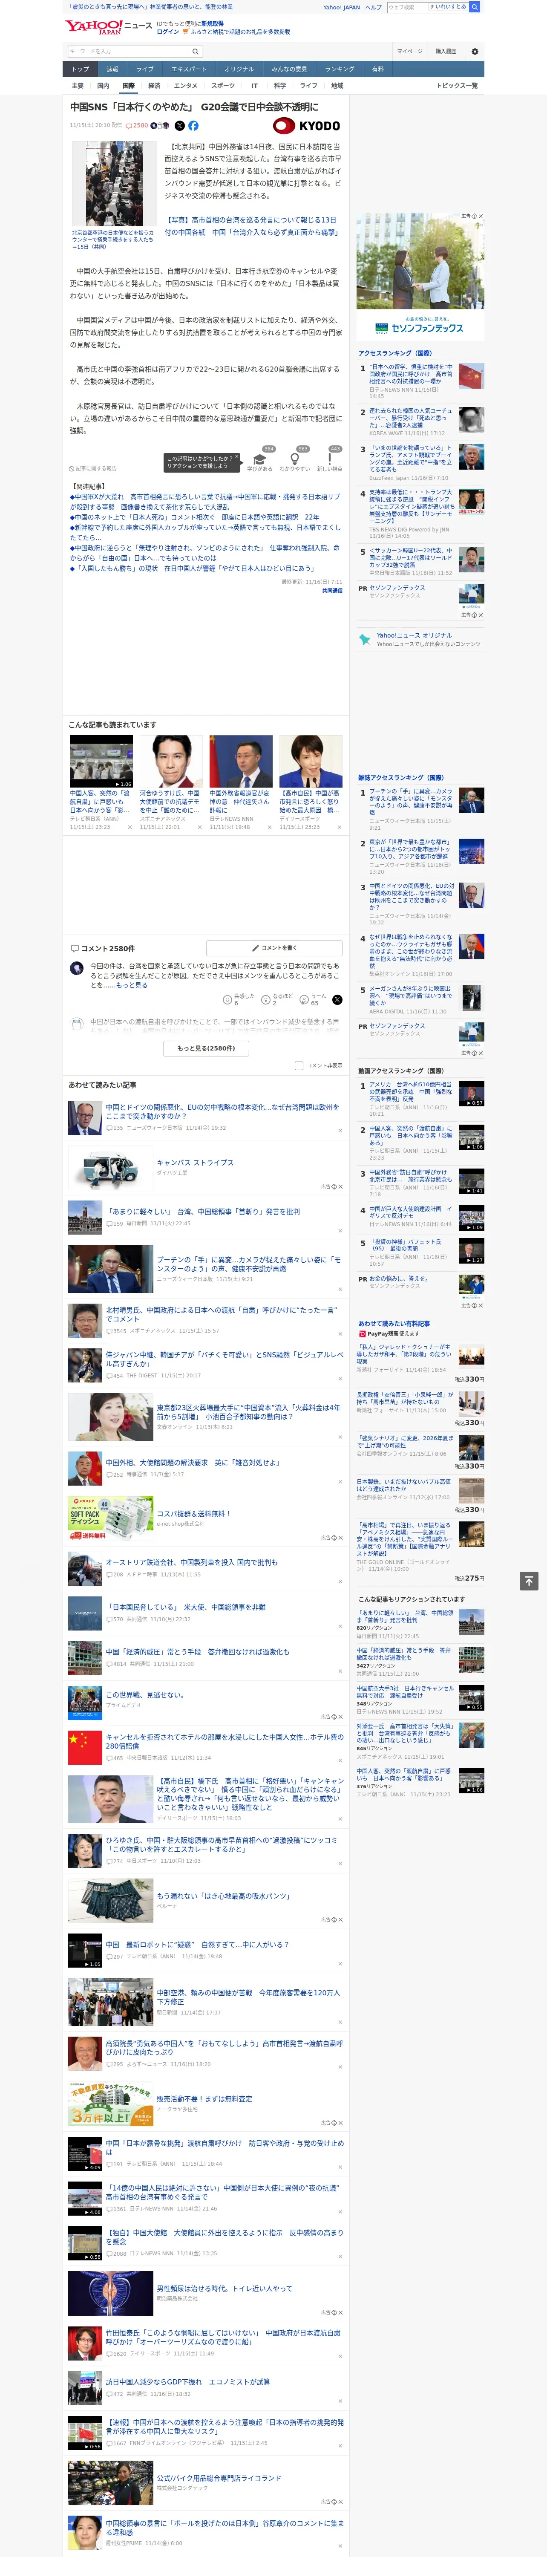547x2557 pixels.
Task: Open オーストリア鉄道会社 article link
Action: [192, 1562]
